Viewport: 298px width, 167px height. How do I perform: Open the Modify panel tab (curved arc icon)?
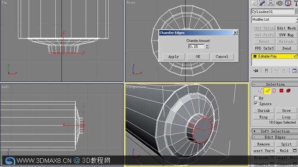click(262, 3)
